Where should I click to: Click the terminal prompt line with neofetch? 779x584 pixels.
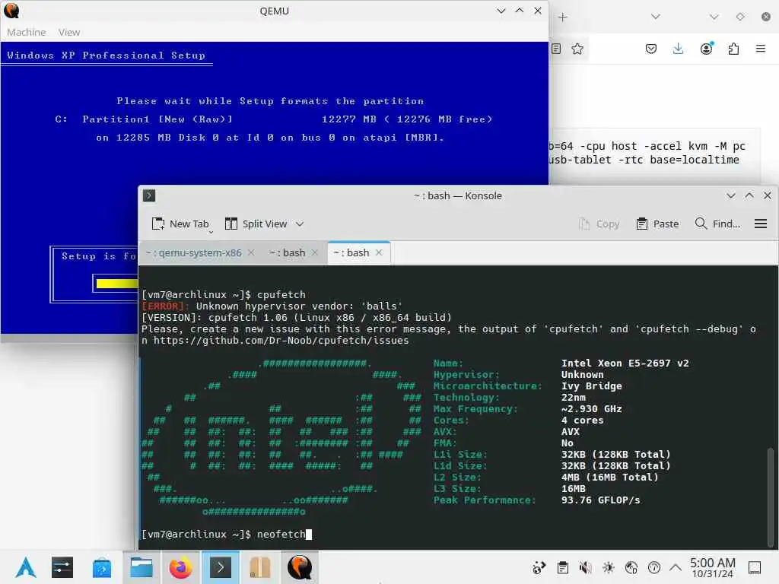[x=227, y=535]
